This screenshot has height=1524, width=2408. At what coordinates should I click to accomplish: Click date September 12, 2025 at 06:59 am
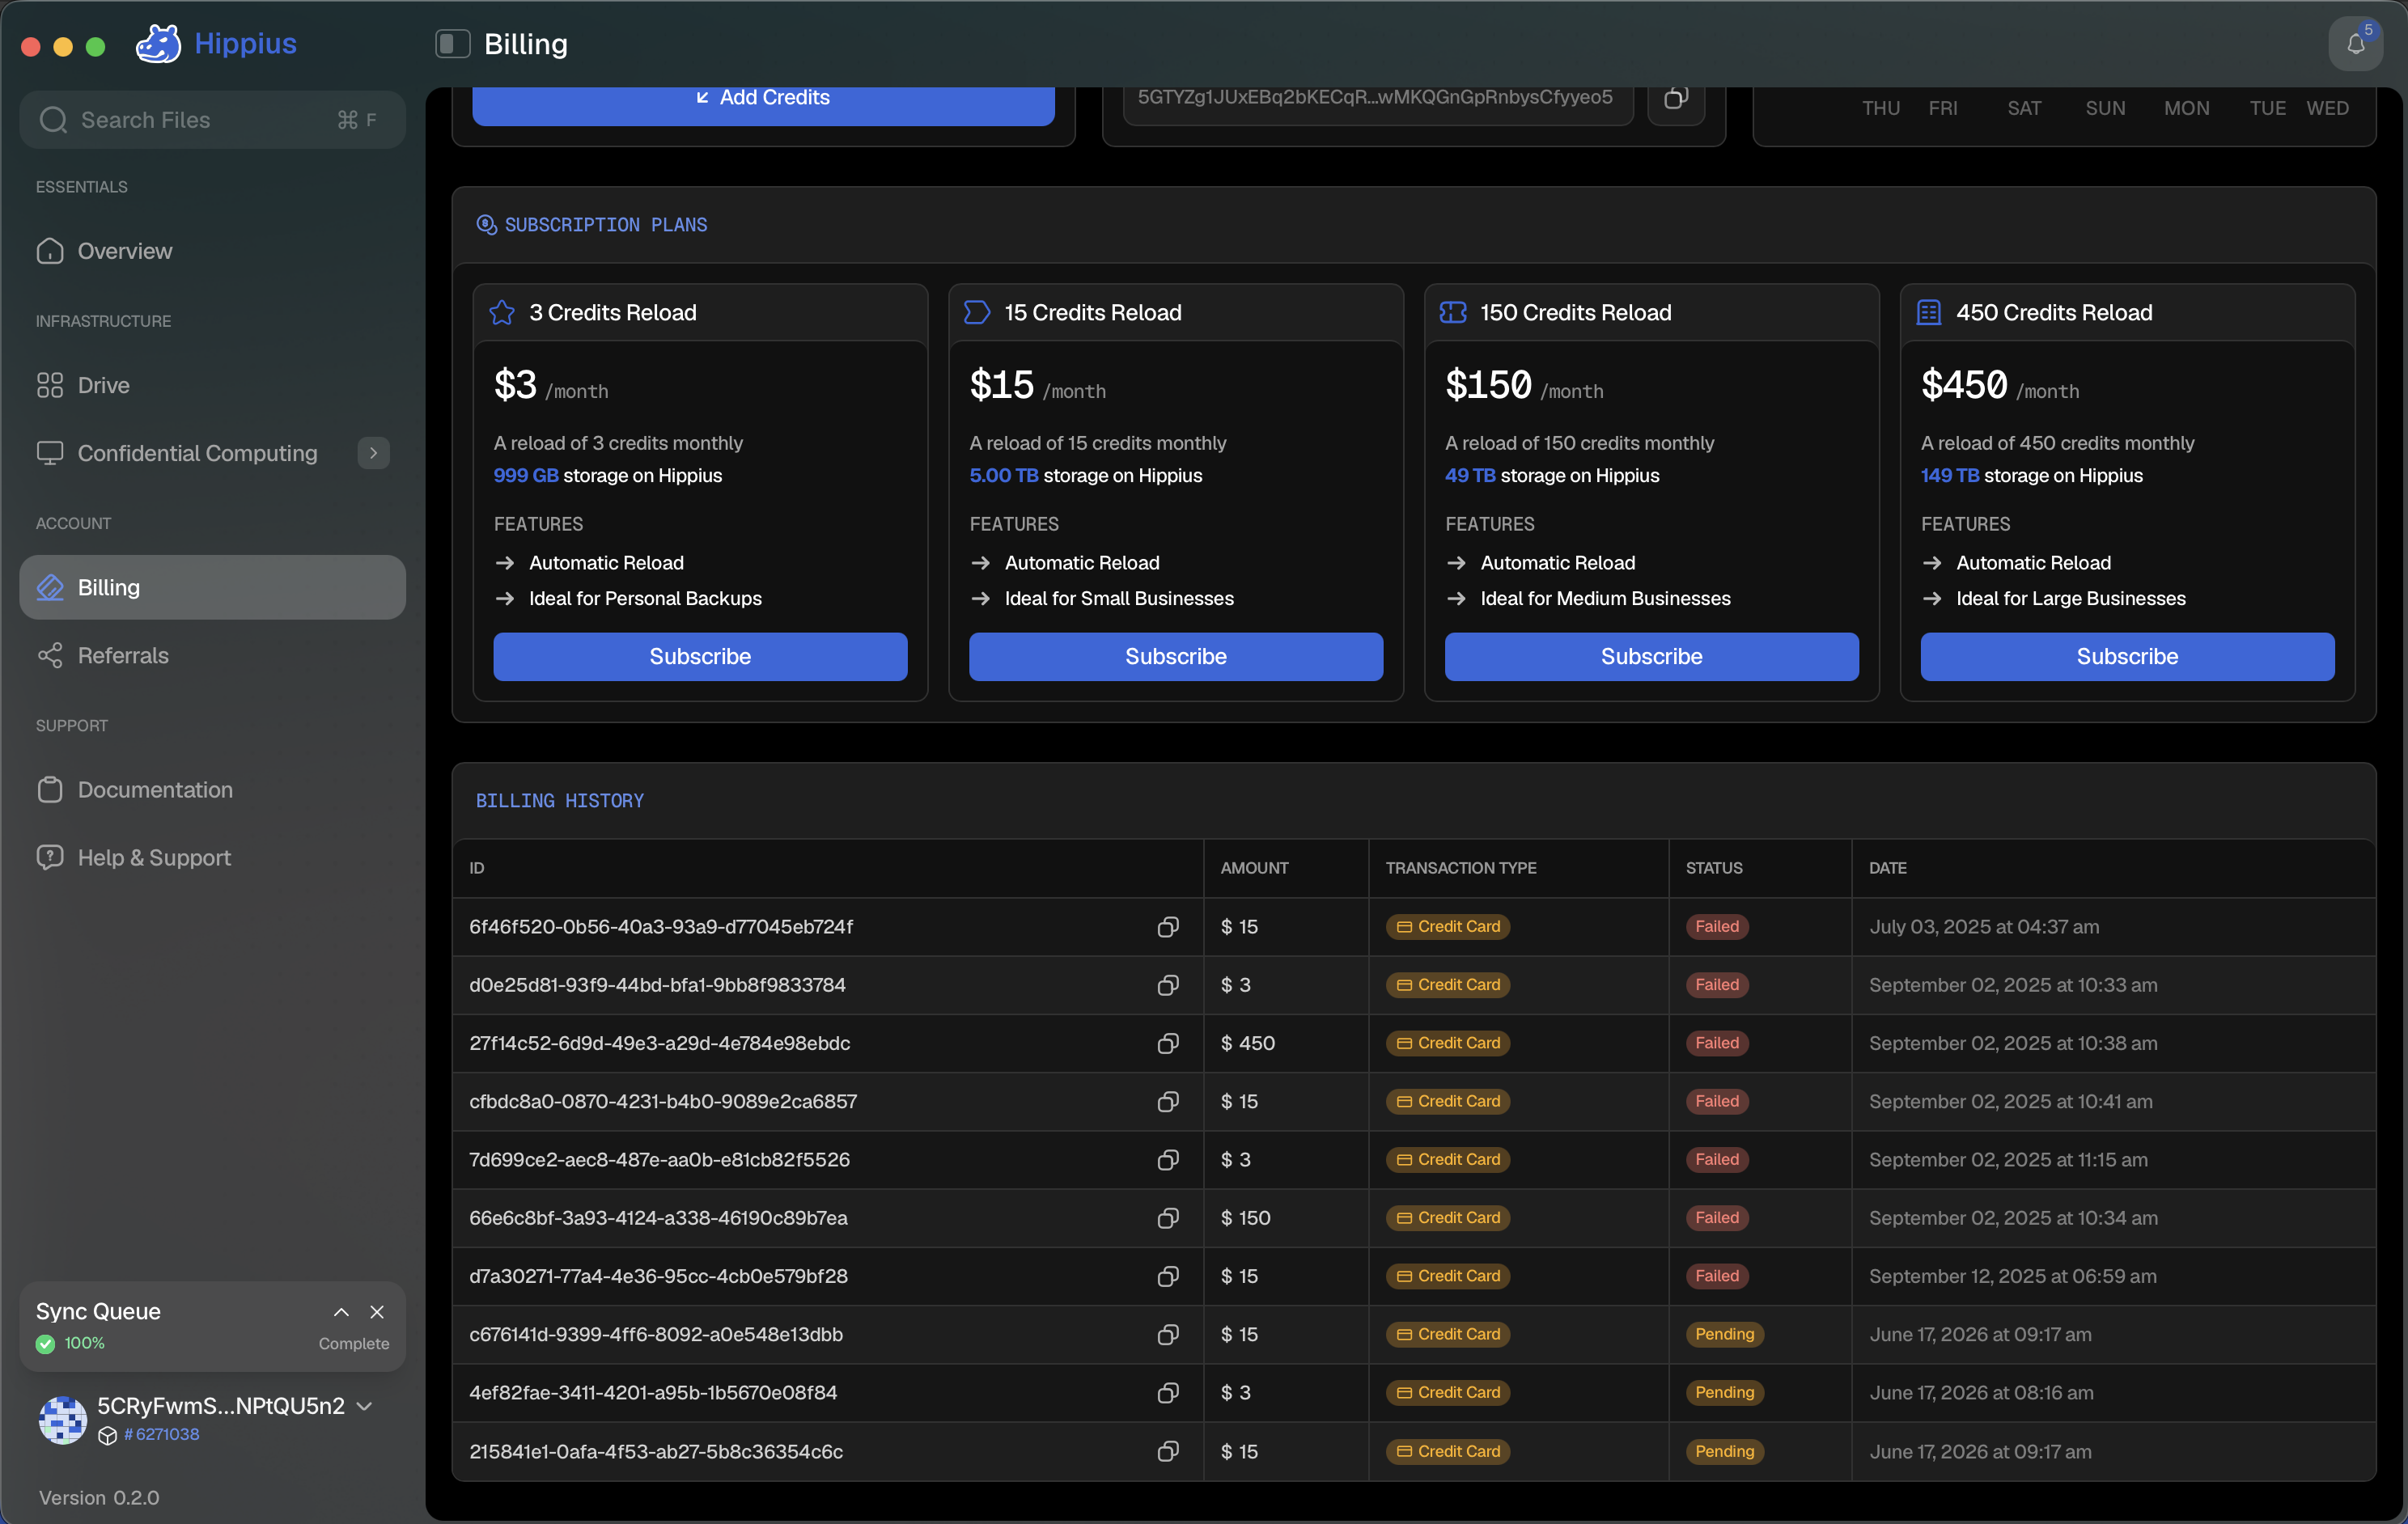click(2012, 1276)
